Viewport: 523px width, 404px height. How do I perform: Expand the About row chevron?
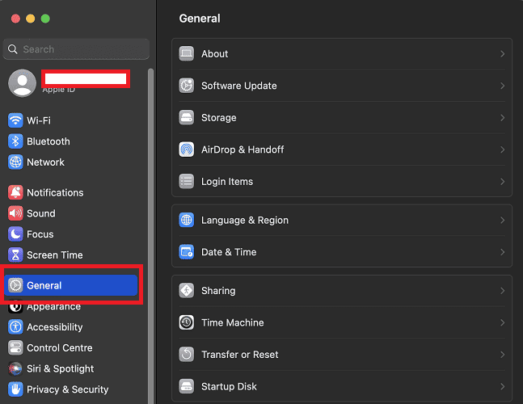tap(502, 54)
